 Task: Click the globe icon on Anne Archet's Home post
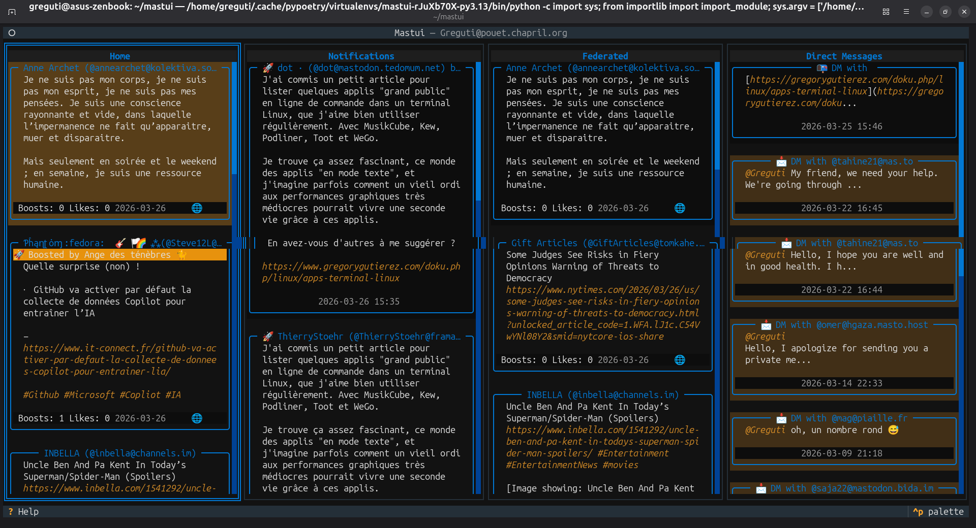click(x=197, y=208)
